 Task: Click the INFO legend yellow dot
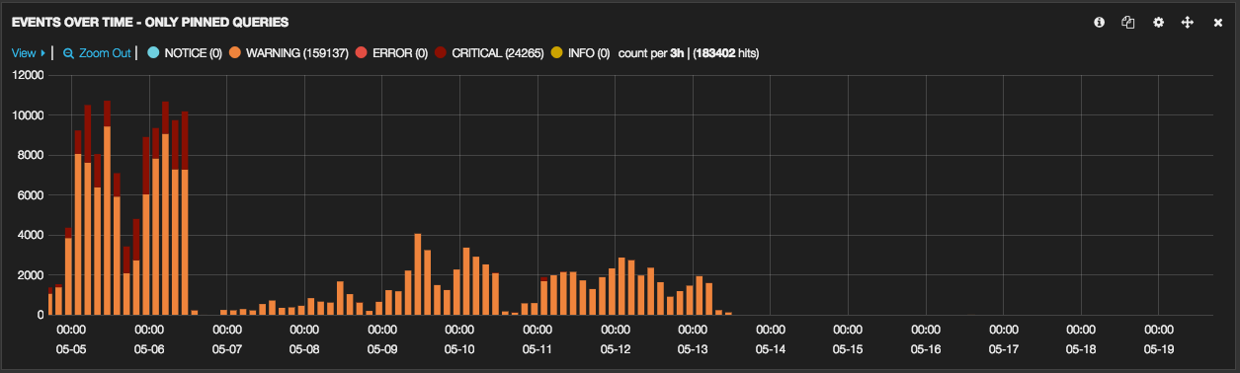(x=556, y=53)
